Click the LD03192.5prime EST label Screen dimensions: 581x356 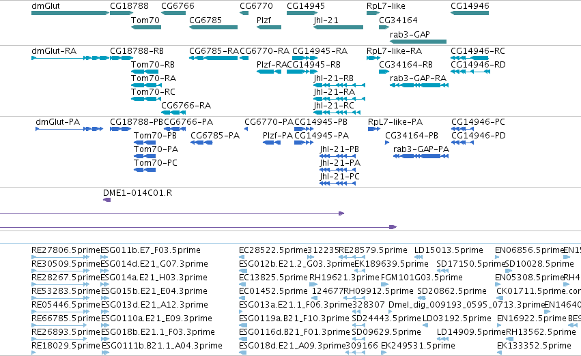tap(457, 318)
